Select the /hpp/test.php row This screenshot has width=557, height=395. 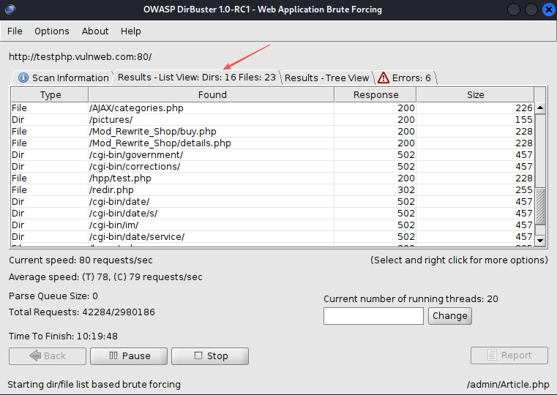(x=272, y=178)
